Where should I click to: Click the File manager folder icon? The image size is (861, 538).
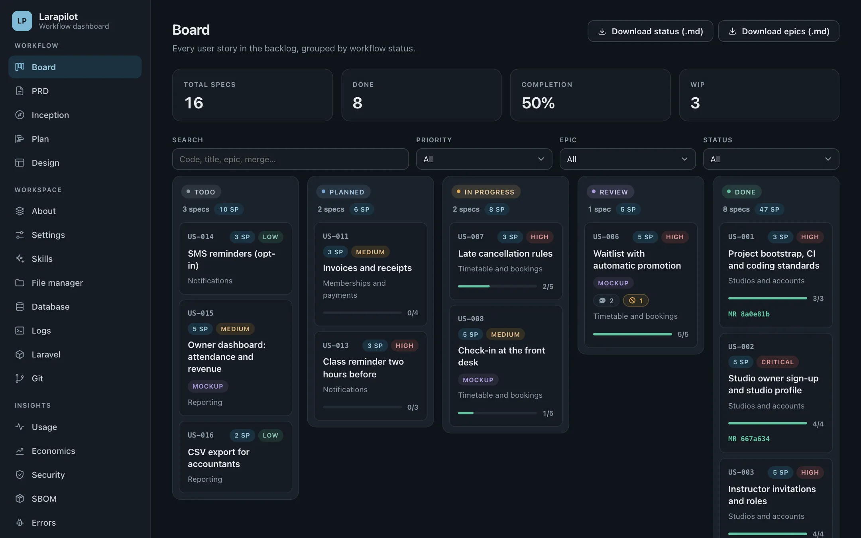pyautogui.click(x=20, y=283)
